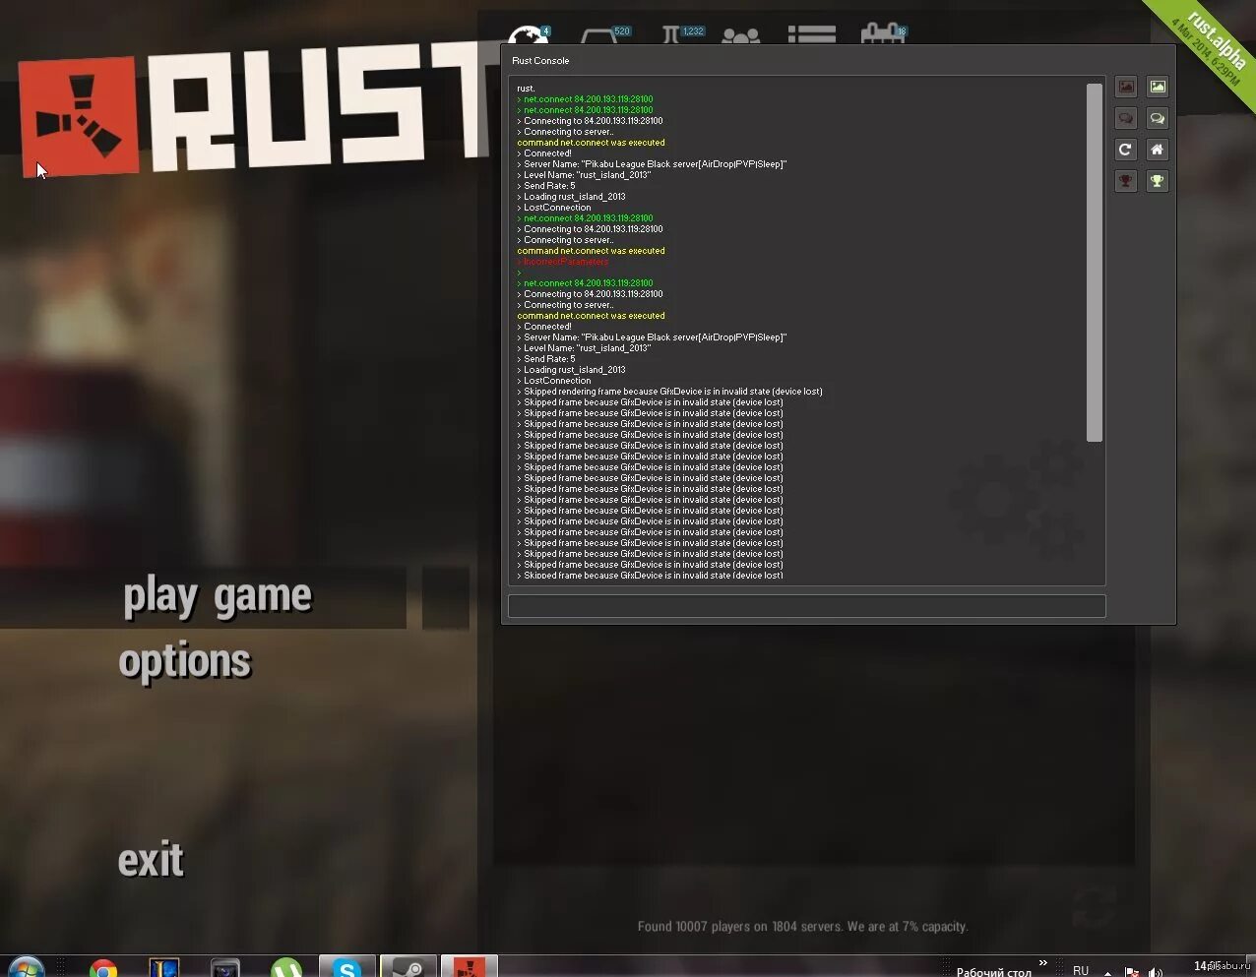Viewport: 1256px width, 977px height.
Task: Expand the Рабочий стол toolbar chevron
Action: tap(1042, 962)
